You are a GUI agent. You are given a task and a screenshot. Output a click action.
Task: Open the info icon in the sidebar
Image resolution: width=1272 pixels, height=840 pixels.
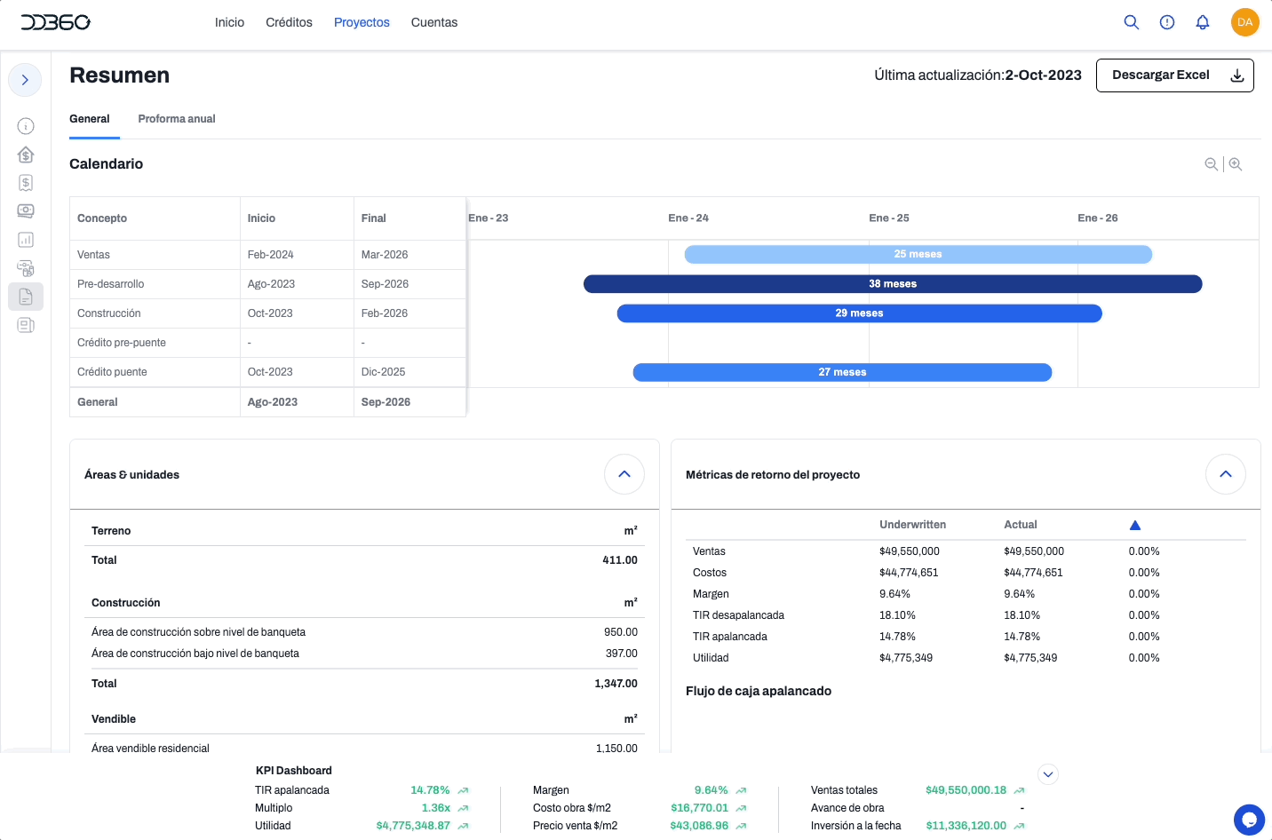pos(26,126)
